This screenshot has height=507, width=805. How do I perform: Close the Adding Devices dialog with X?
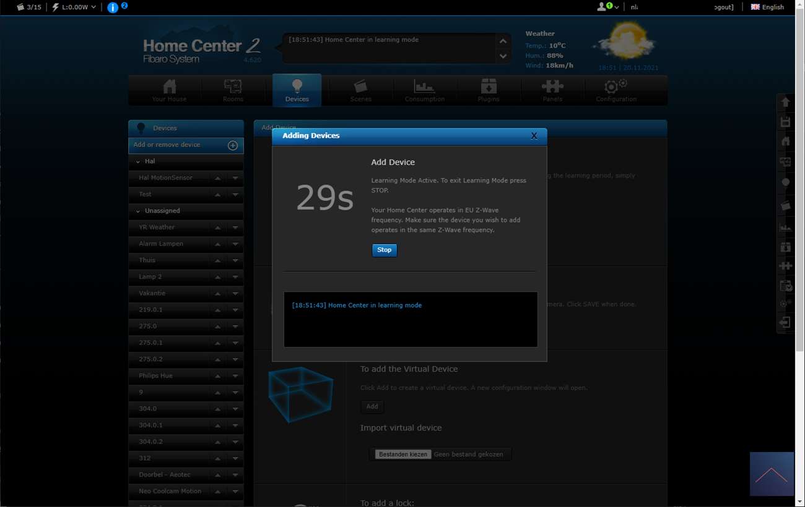534,136
